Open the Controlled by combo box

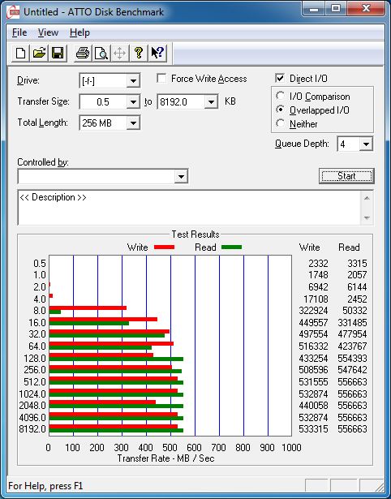[103, 176]
